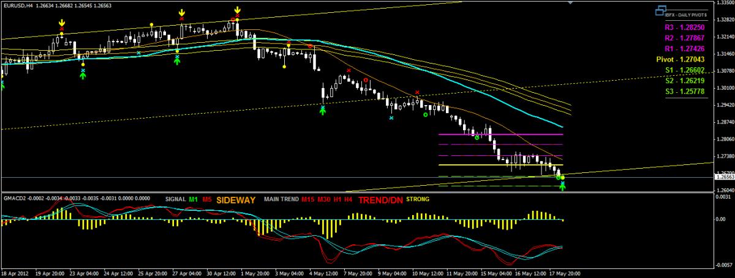Click the green circle marker near 15 May candles
735x278 pixels.
(x=477, y=138)
